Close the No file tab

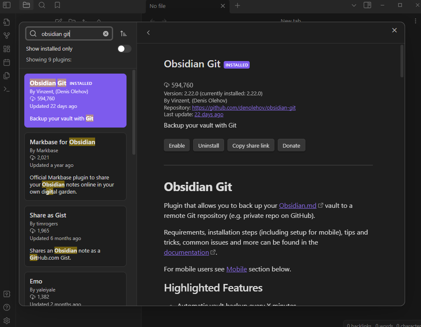(222, 6)
